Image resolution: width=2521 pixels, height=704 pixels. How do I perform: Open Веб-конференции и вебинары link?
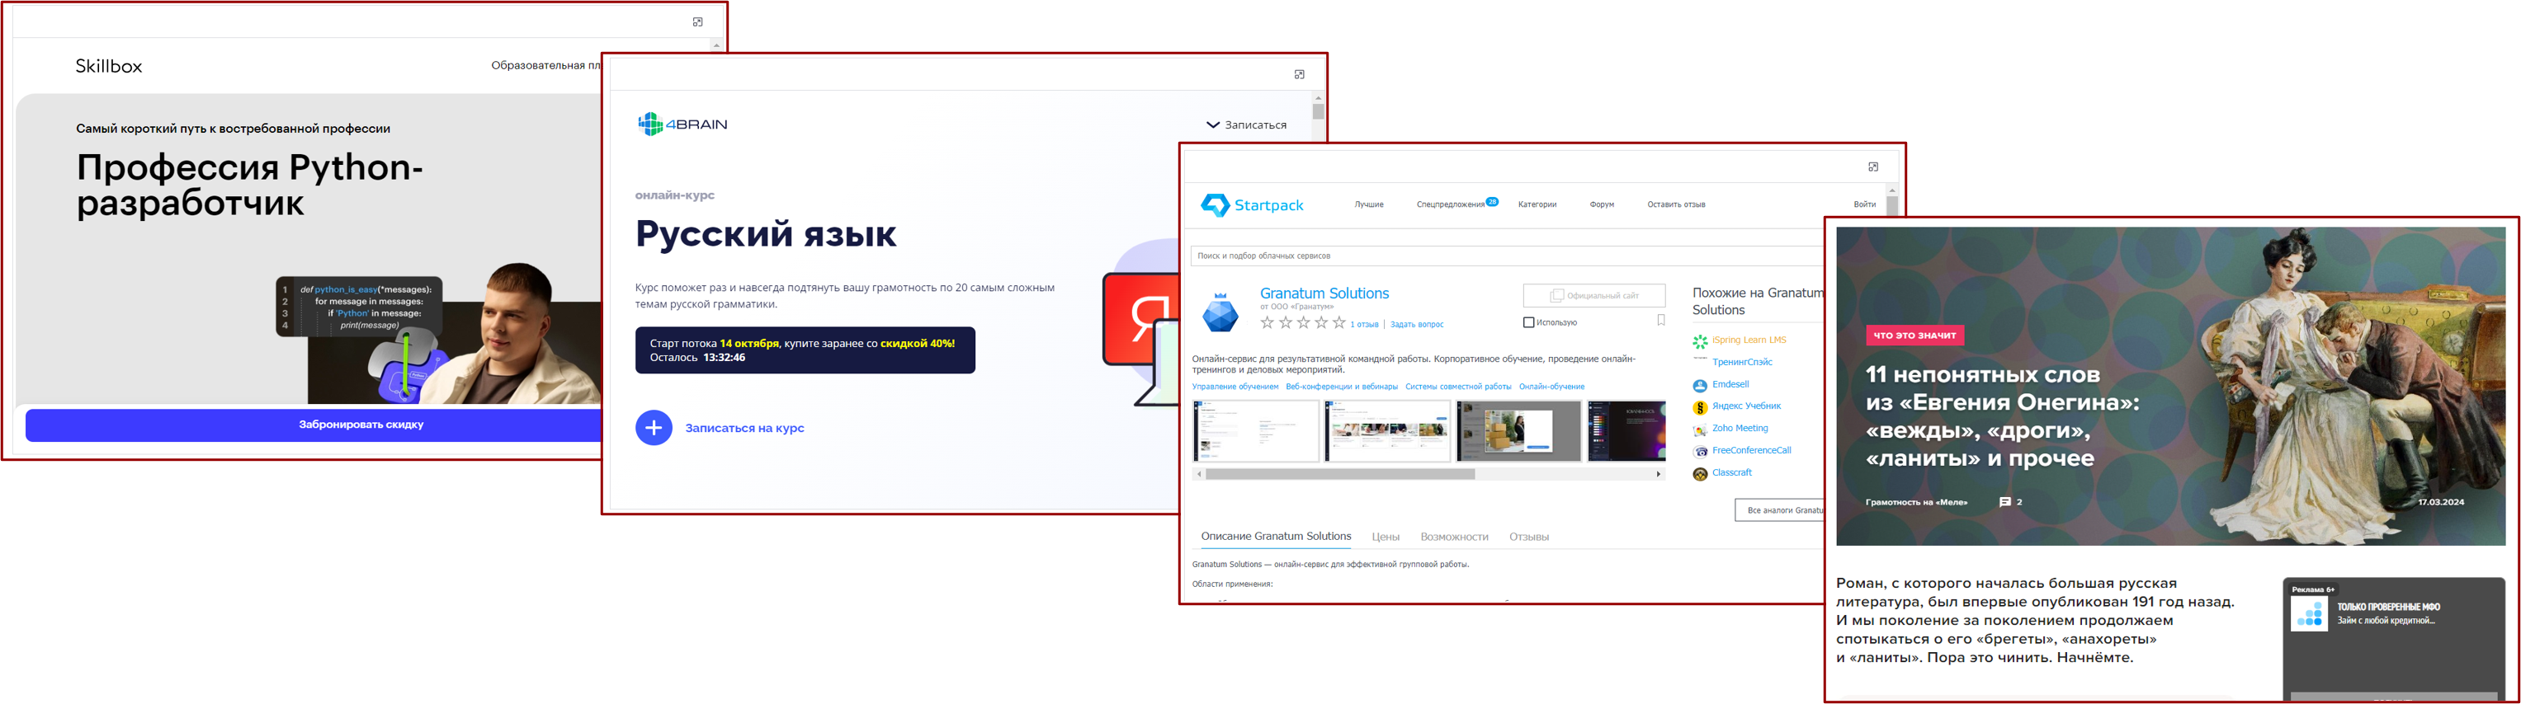coord(1342,387)
